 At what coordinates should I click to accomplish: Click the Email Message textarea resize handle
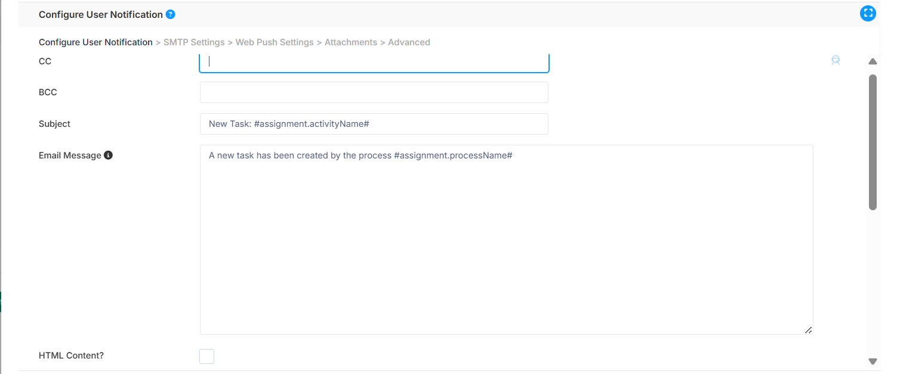[808, 330]
